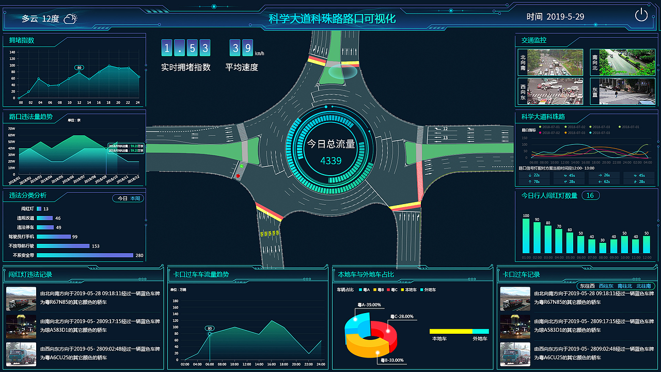This screenshot has width=661, height=372.
Task: Click the pedestrian red-light count badge 16
Action: click(x=591, y=195)
